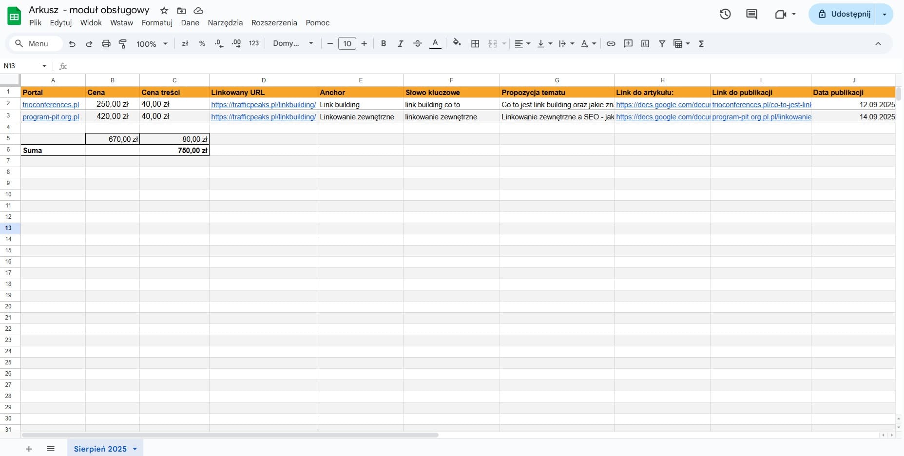Open the Sierpień 2025 sheet tab menu
Viewport: 904px width, 456px height.
[x=135, y=449]
